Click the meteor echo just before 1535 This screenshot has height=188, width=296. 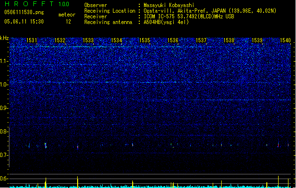click(x=133, y=145)
